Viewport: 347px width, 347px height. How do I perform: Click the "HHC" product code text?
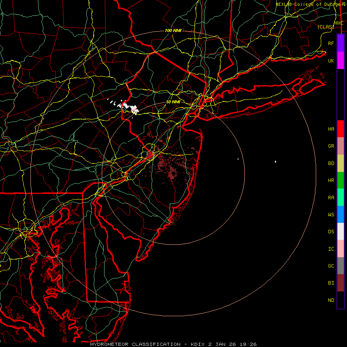click(339, 23)
